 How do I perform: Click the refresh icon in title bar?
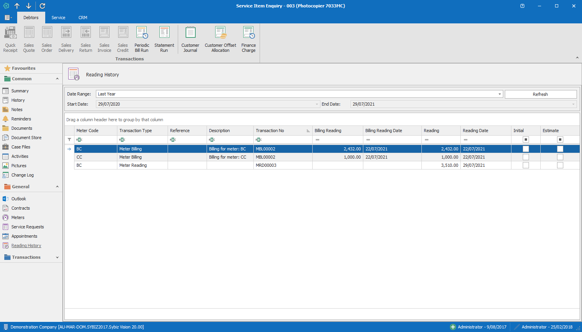click(x=42, y=6)
